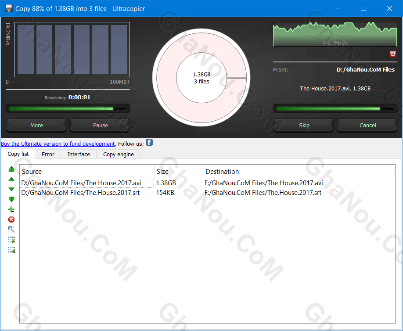
Task: Export the transfer list icon
Action: point(11,240)
